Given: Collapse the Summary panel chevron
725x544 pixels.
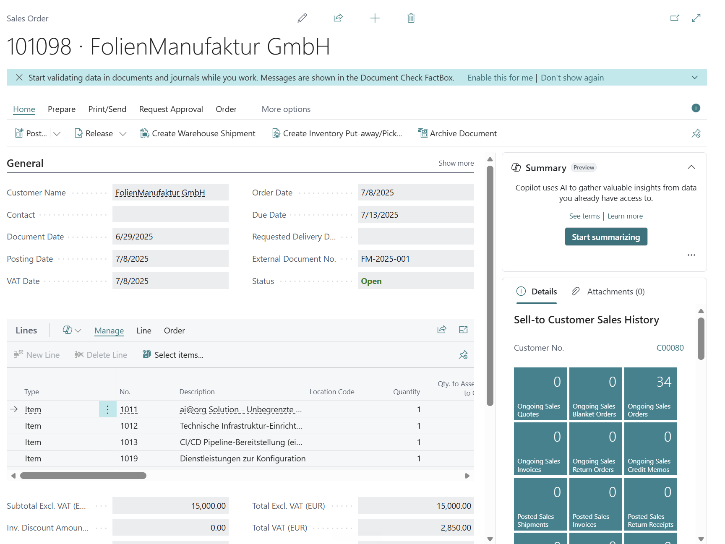Looking at the screenshot, I should point(691,167).
